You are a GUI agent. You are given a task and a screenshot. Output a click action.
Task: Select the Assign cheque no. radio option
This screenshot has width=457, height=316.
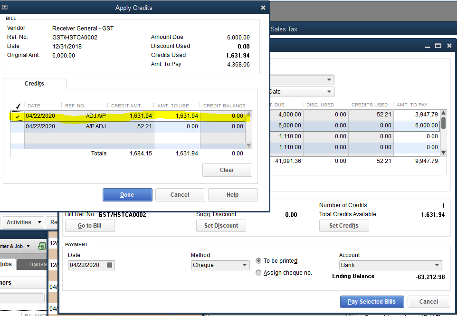tap(258, 273)
